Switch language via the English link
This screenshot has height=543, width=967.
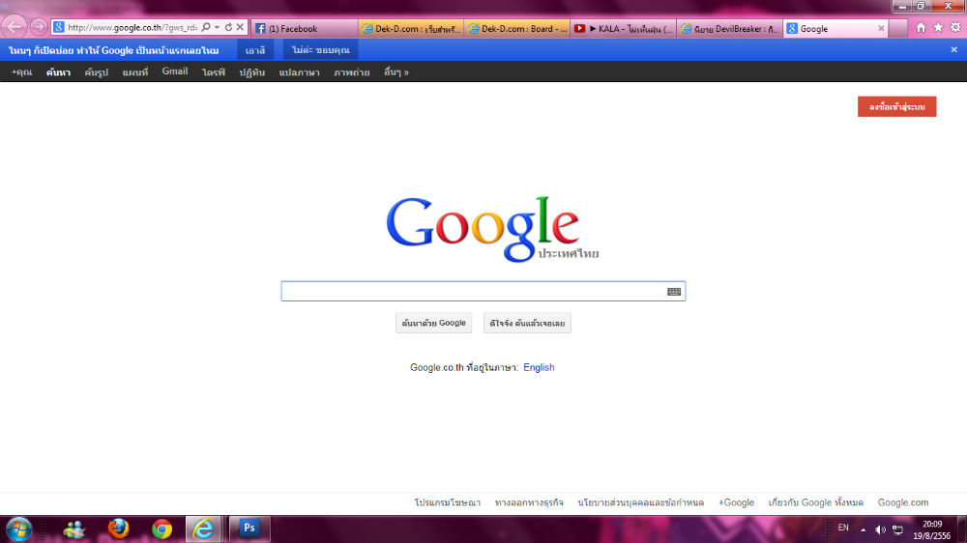pos(539,367)
